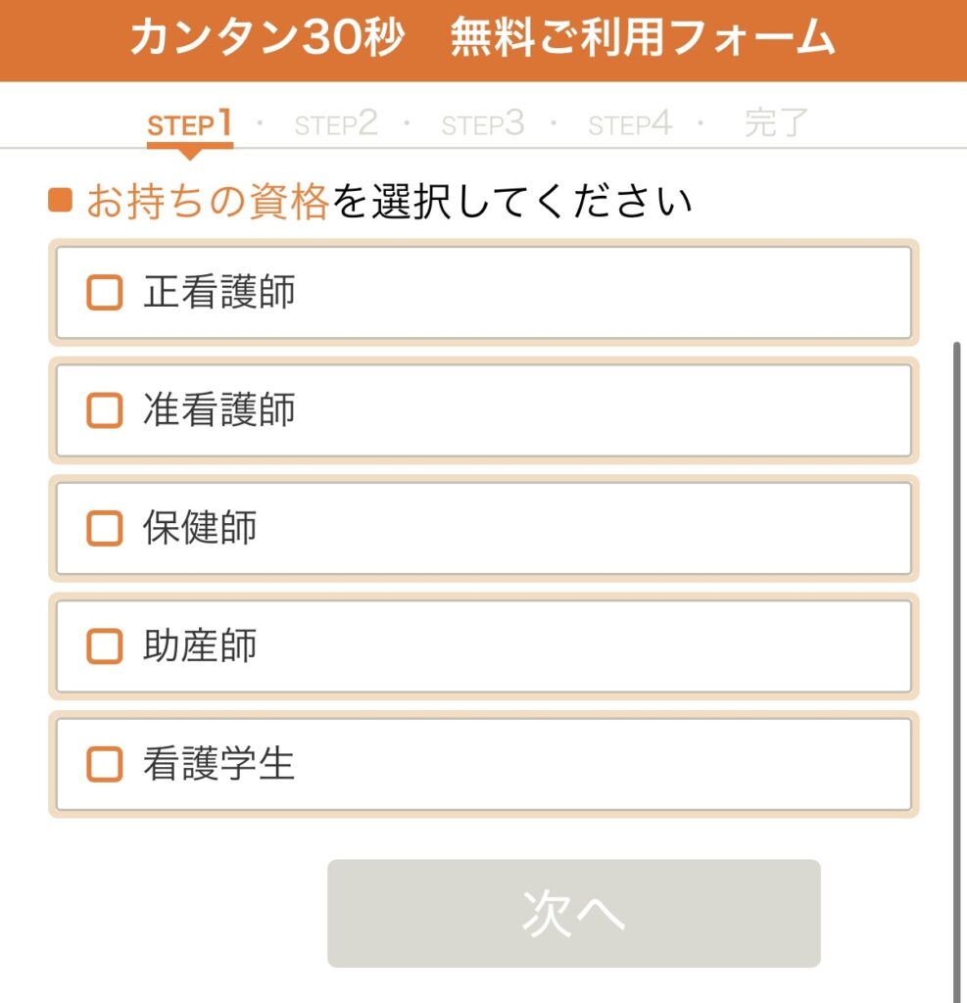
Task: Click the 看護学生 option label text
Action: [219, 764]
